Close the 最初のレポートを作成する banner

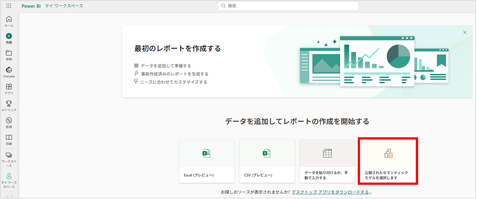(x=465, y=33)
